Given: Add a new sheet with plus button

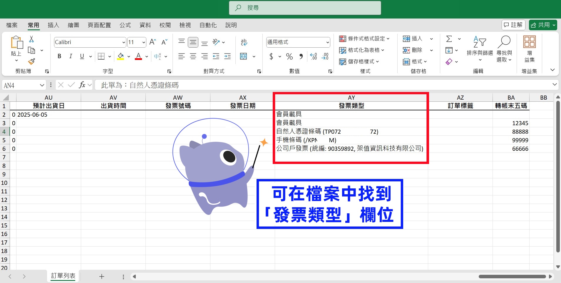Looking at the screenshot, I should pos(102,277).
